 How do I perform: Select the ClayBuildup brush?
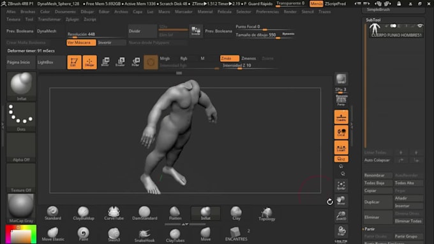[x=84, y=213]
